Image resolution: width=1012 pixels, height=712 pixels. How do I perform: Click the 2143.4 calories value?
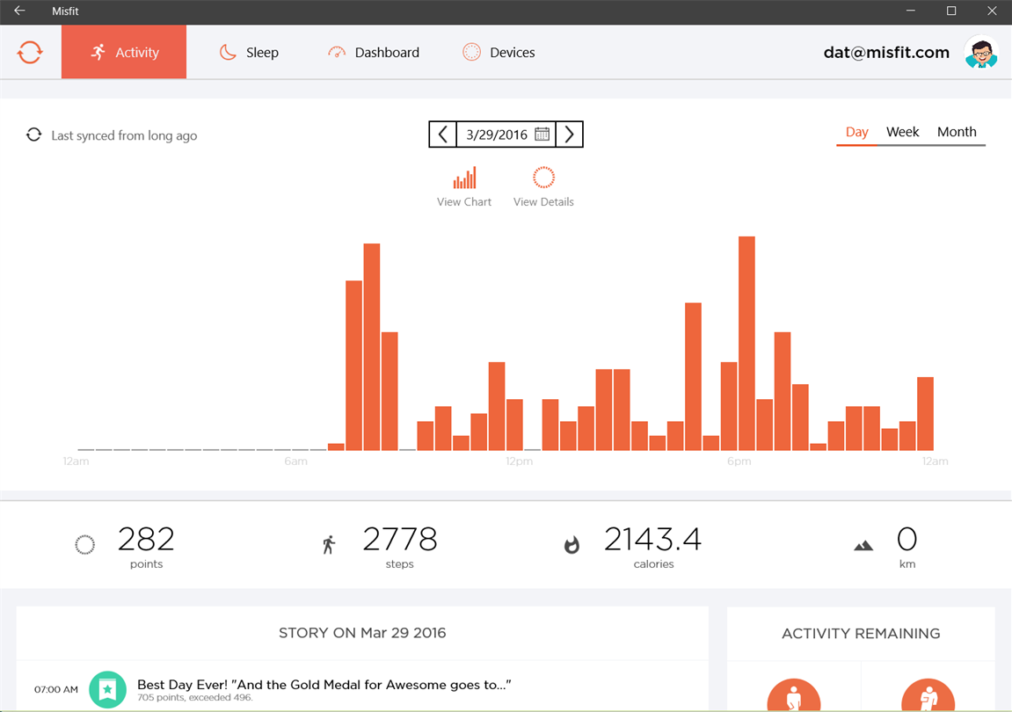tap(652, 540)
